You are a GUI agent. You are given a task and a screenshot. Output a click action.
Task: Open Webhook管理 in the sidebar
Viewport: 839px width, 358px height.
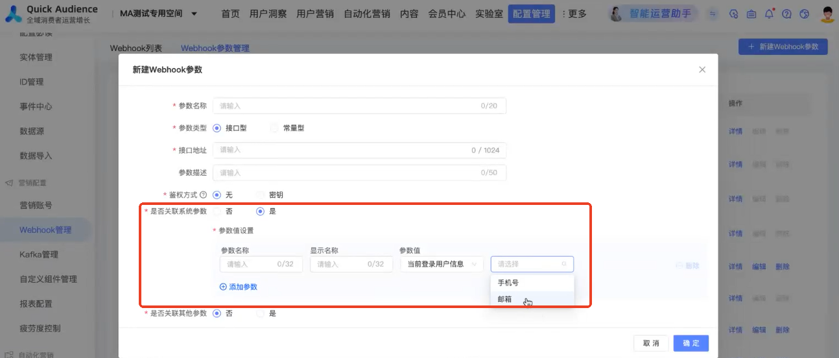pyautogui.click(x=45, y=230)
